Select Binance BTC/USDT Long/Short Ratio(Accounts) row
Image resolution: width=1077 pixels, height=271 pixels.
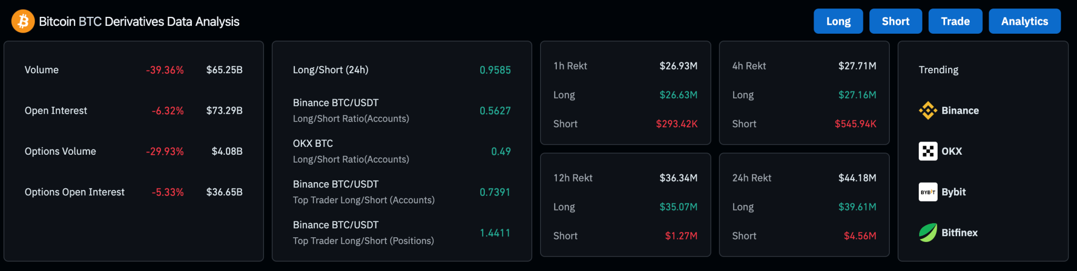tap(402, 111)
